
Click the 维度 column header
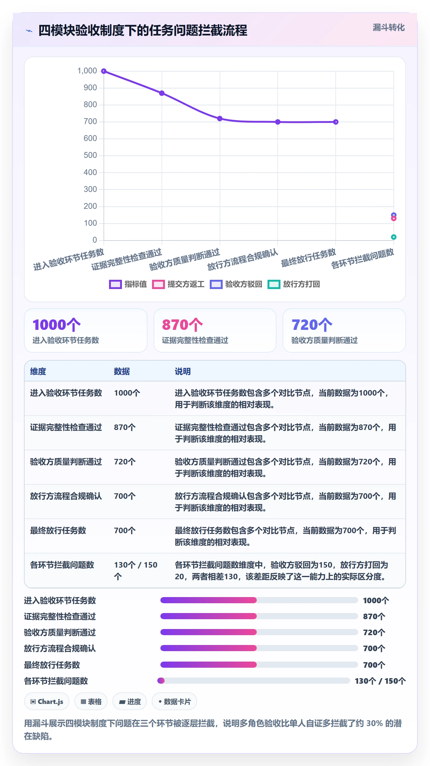pos(38,371)
